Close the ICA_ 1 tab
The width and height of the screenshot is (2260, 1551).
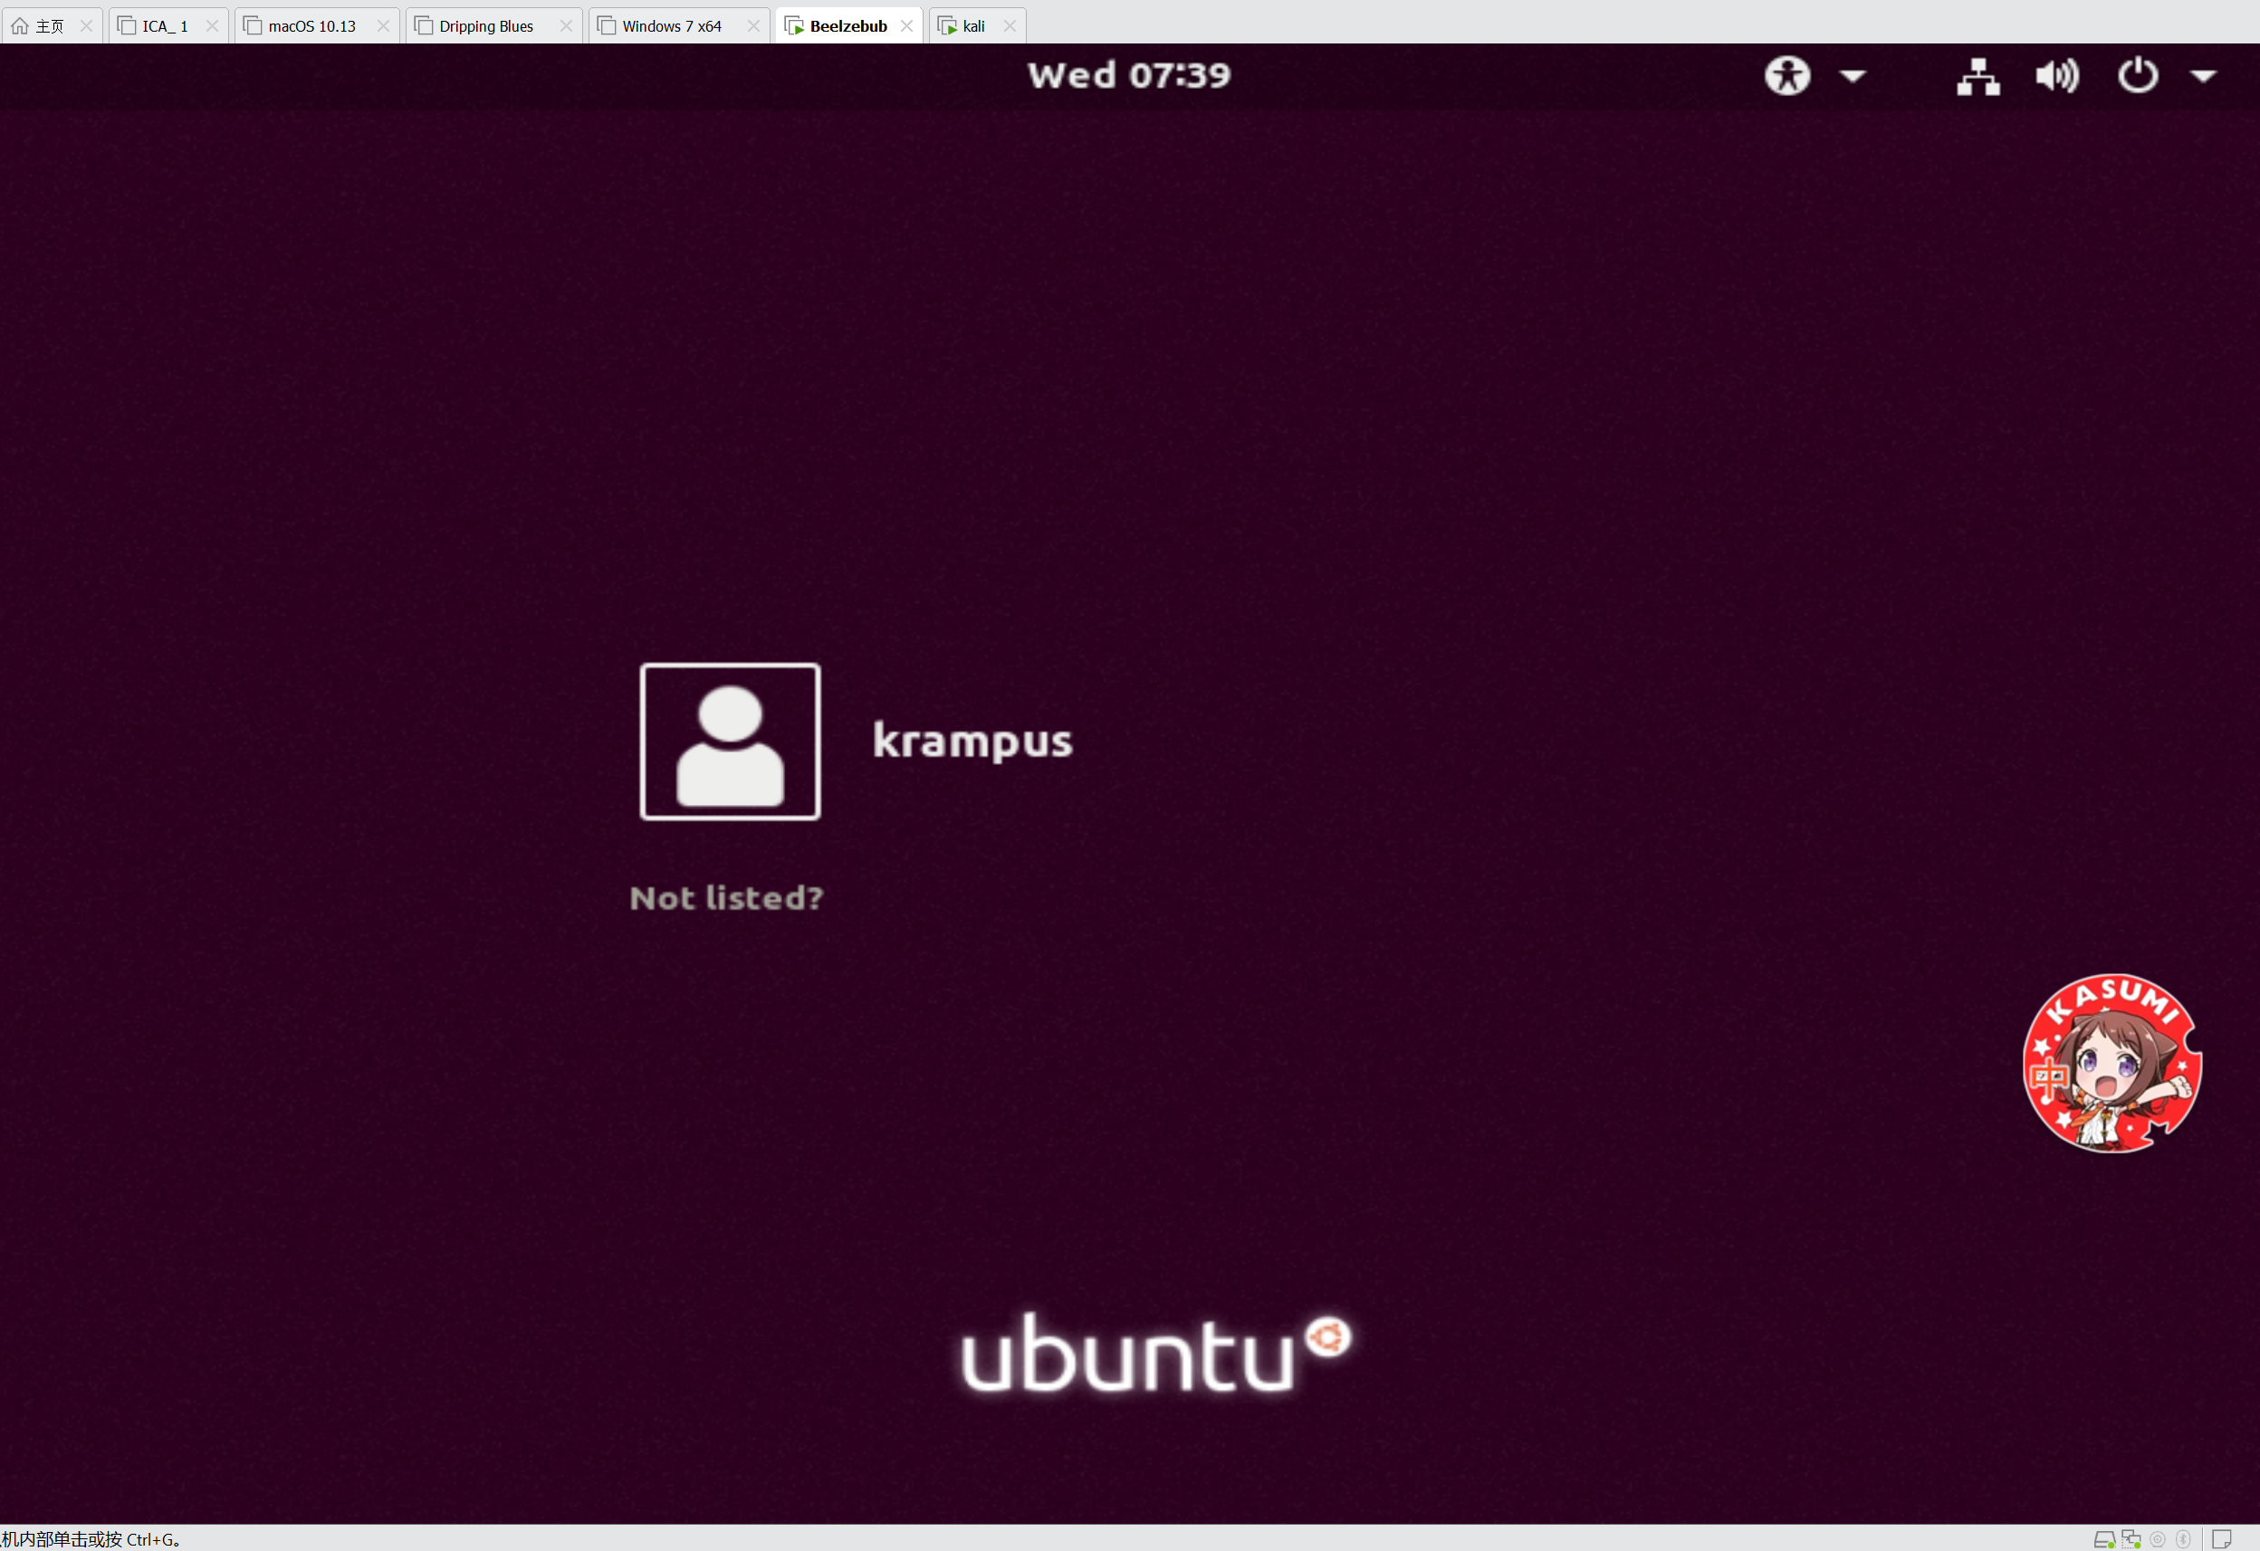click(212, 26)
